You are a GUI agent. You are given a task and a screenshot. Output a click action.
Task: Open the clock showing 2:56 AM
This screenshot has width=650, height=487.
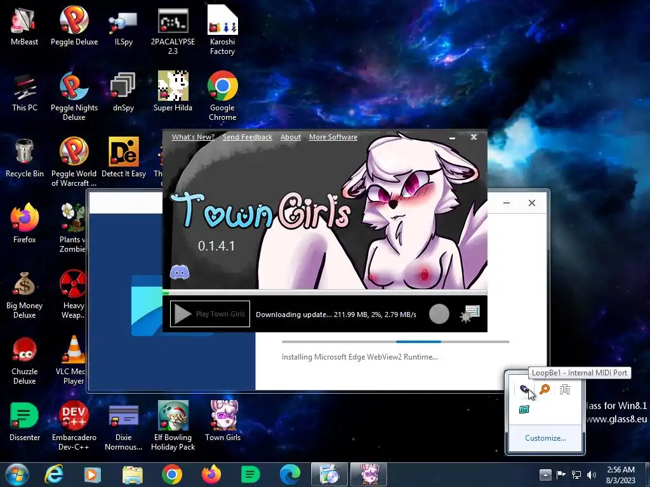(621, 474)
